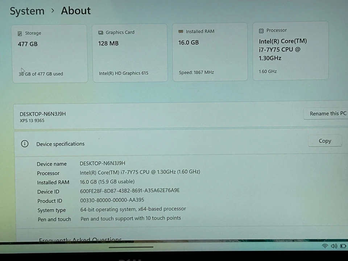Click the info icon beside Device specifications

[24, 144]
